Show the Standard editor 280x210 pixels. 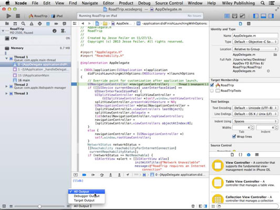[227, 16]
